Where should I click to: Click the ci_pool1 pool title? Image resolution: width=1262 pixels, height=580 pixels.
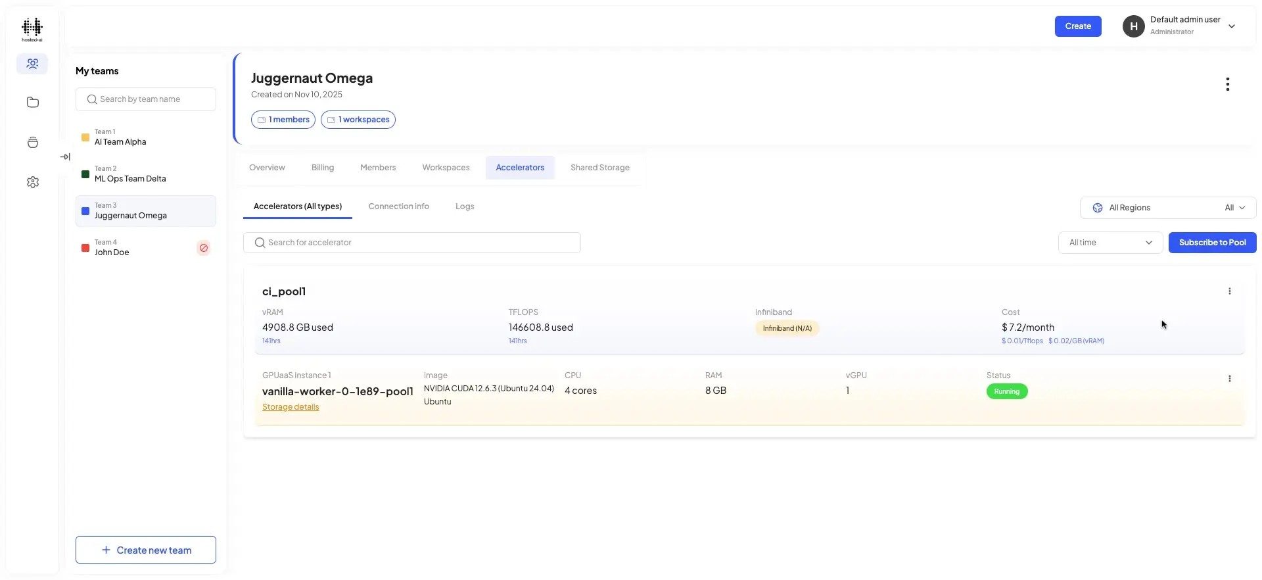(x=284, y=291)
